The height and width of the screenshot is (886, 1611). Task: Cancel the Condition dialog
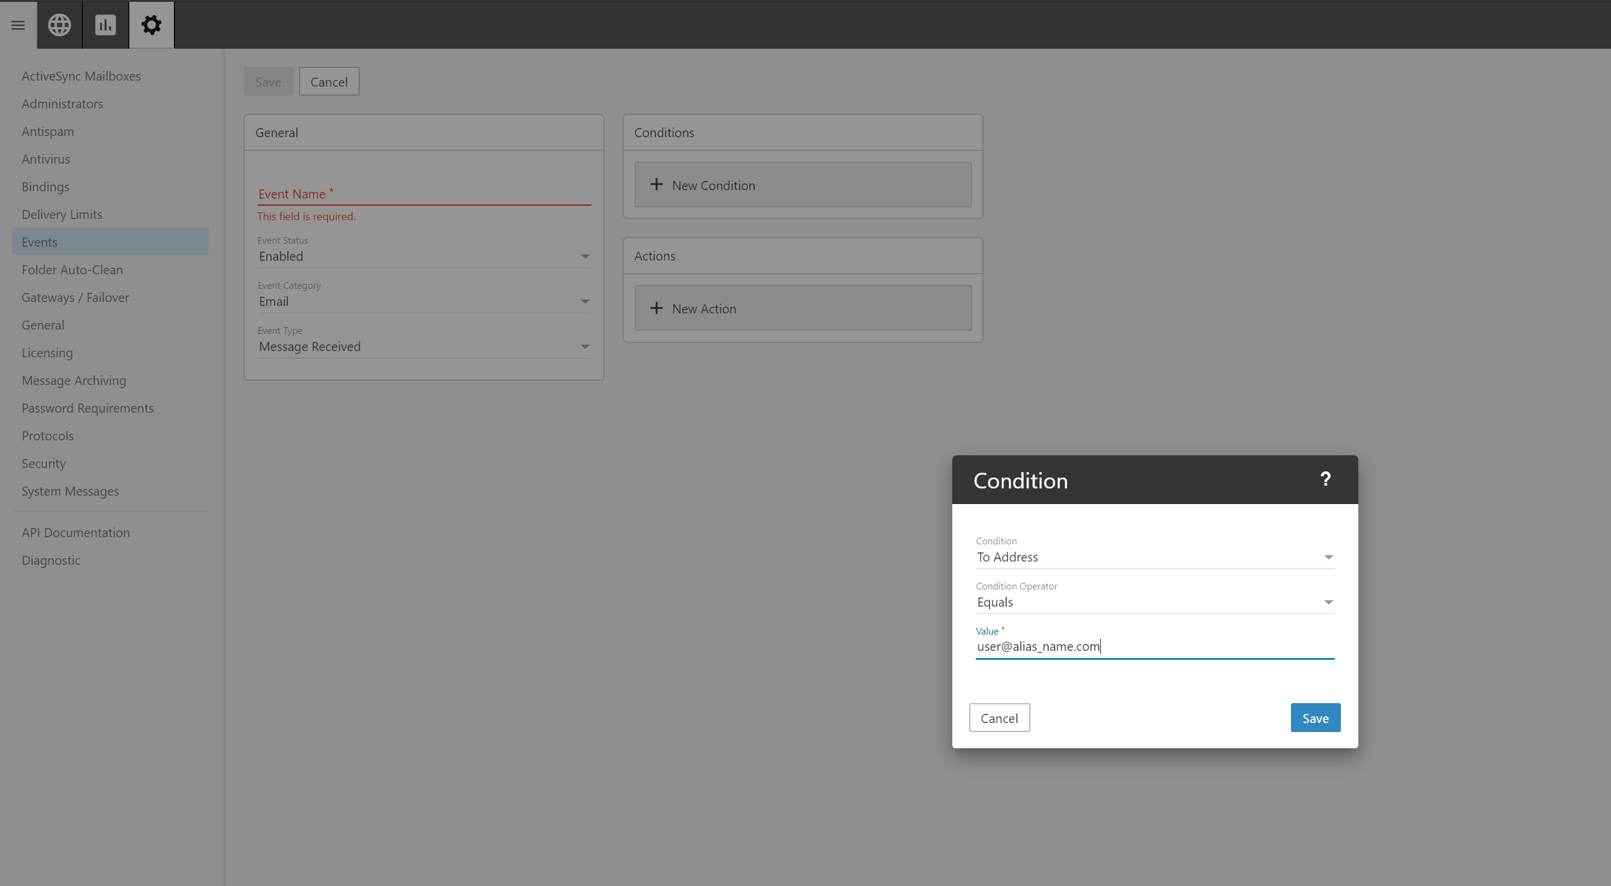tap(999, 718)
